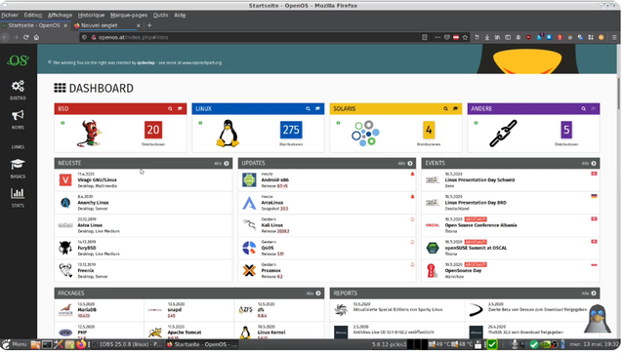
Task: Toggle notification bell for Kali Linux
Action: tap(412, 219)
